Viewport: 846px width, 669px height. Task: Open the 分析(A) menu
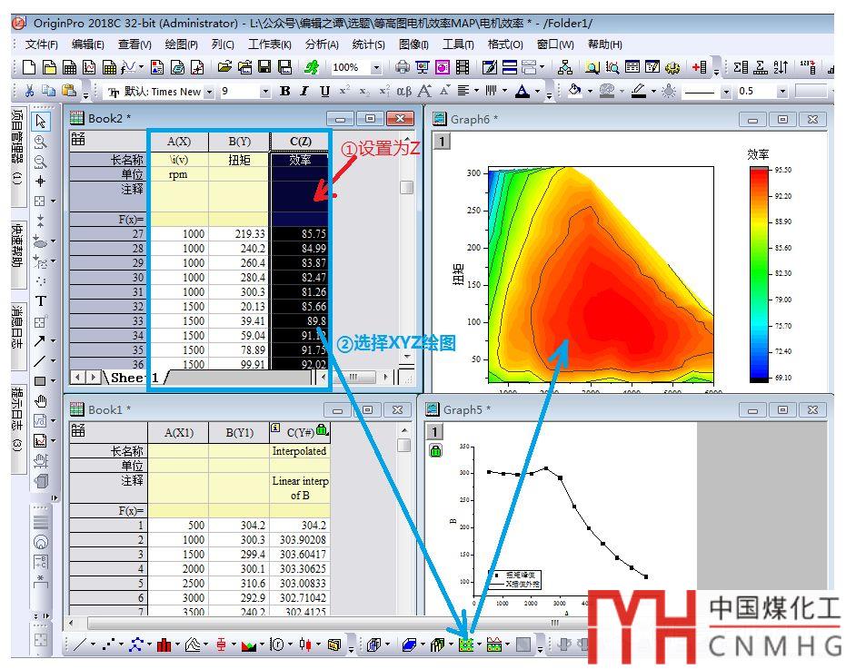[x=322, y=44]
